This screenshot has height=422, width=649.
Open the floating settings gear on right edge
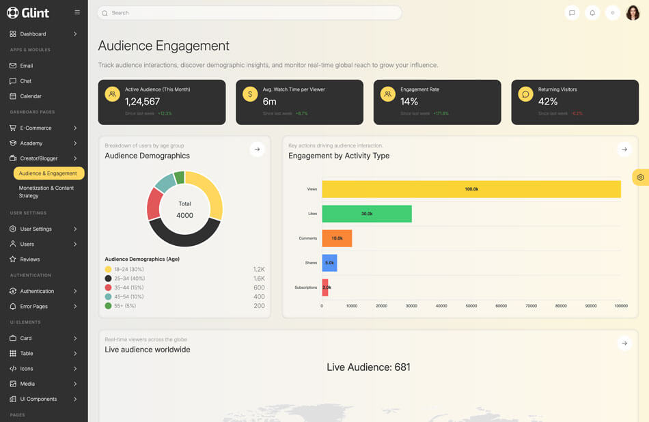coord(640,178)
